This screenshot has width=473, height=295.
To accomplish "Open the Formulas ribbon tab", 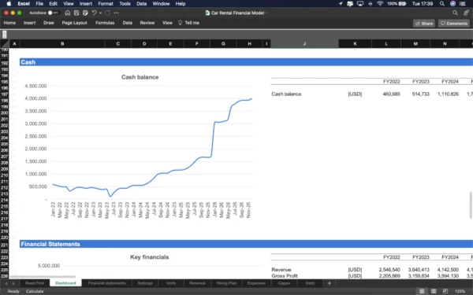I will (105, 23).
